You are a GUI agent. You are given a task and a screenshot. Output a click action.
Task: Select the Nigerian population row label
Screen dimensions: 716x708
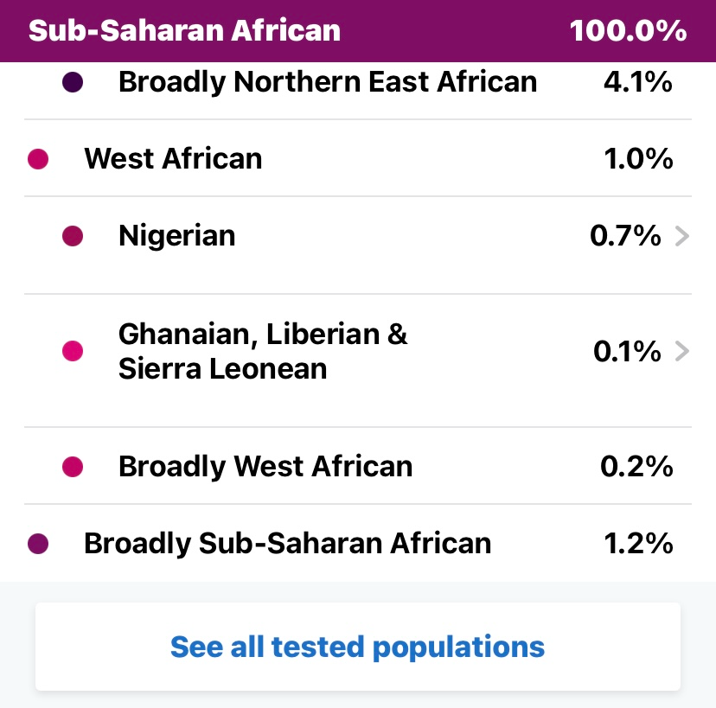176,236
